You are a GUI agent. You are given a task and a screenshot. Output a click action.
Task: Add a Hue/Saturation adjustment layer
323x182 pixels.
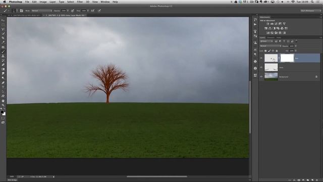click(266, 28)
